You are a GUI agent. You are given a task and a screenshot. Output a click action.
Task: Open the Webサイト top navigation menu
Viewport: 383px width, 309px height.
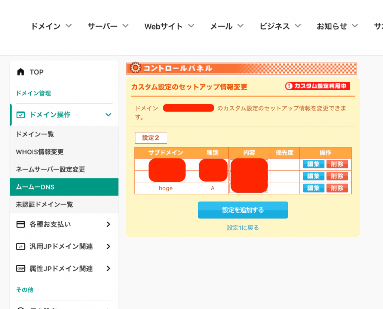click(x=169, y=26)
